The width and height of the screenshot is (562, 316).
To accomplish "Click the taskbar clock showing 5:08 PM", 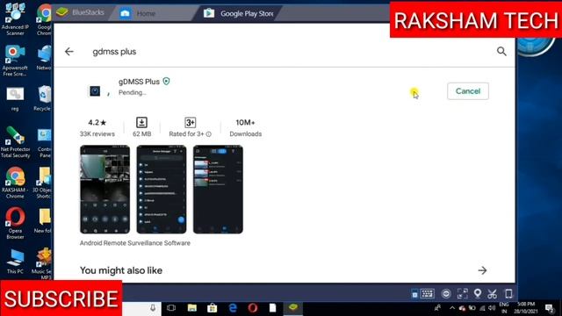I will click(526, 308).
